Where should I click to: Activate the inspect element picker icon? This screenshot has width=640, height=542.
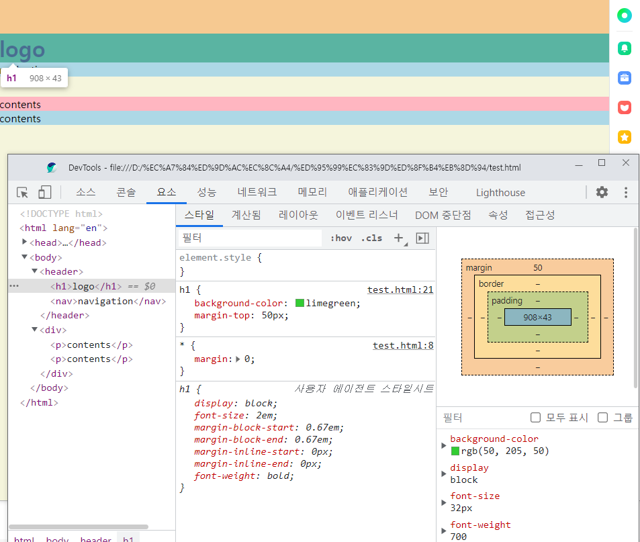(22, 192)
